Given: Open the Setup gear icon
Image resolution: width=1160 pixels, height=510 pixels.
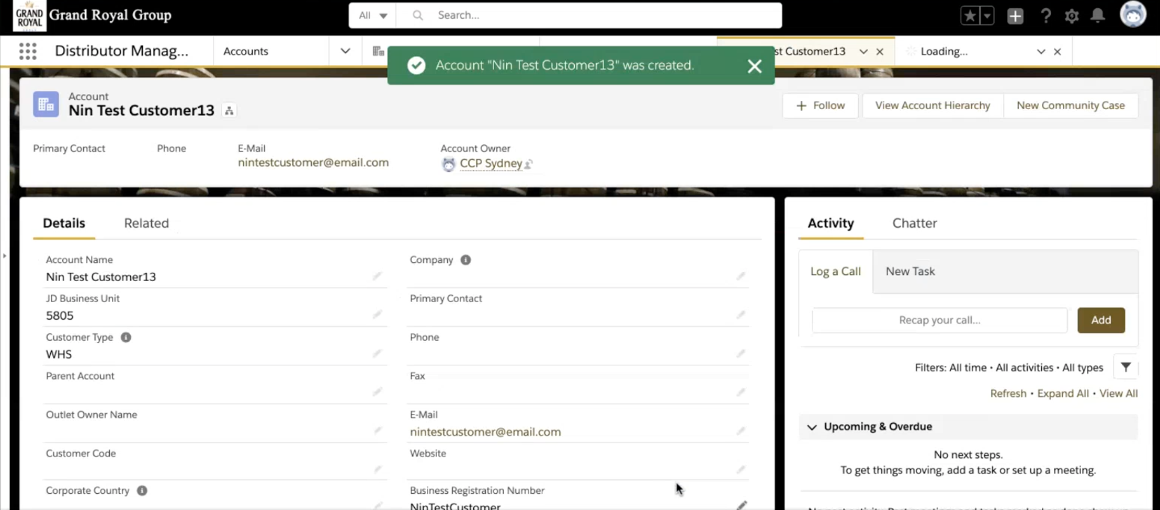Looking at the screenshot, I should tap(1072, 16).
